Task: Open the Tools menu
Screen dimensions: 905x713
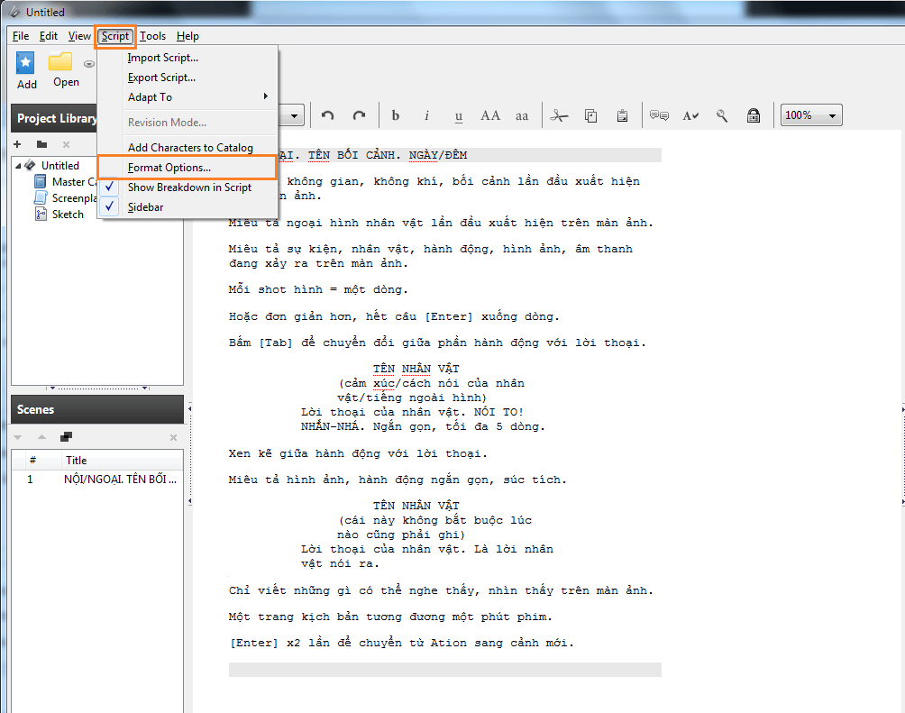Action: (x=152, y=36)
